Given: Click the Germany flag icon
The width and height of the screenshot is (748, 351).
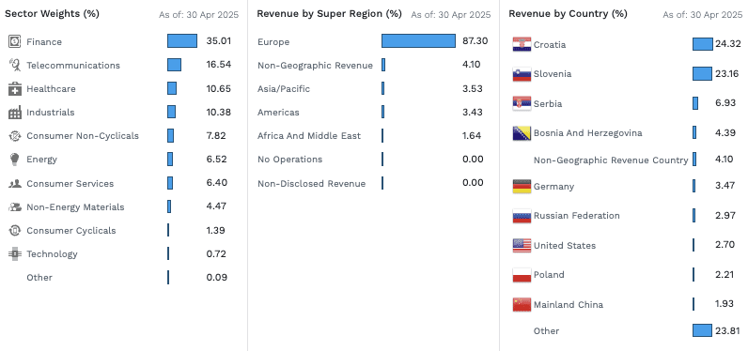Looking at the screenshot, I should (522, 187).
